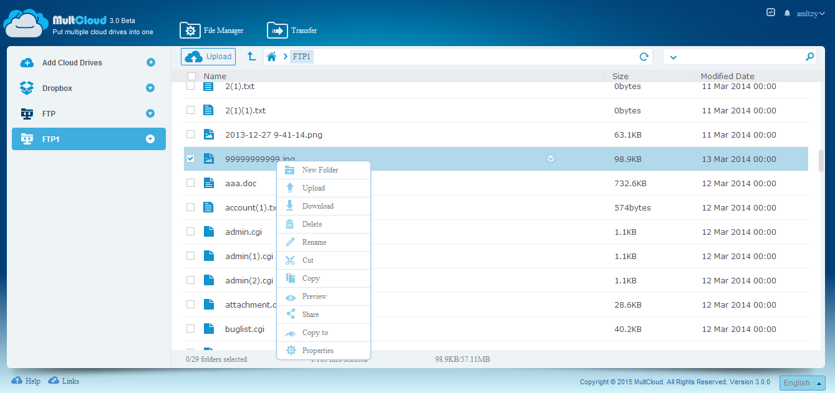
Task: Click the Size column header
Action: pyautogui.click(x=620, y=76)
